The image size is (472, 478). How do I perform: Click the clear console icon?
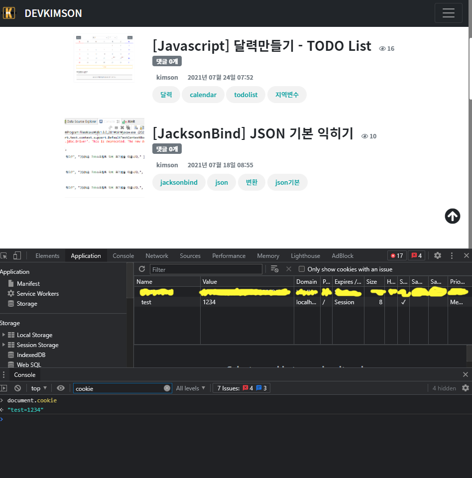[18, 388]
